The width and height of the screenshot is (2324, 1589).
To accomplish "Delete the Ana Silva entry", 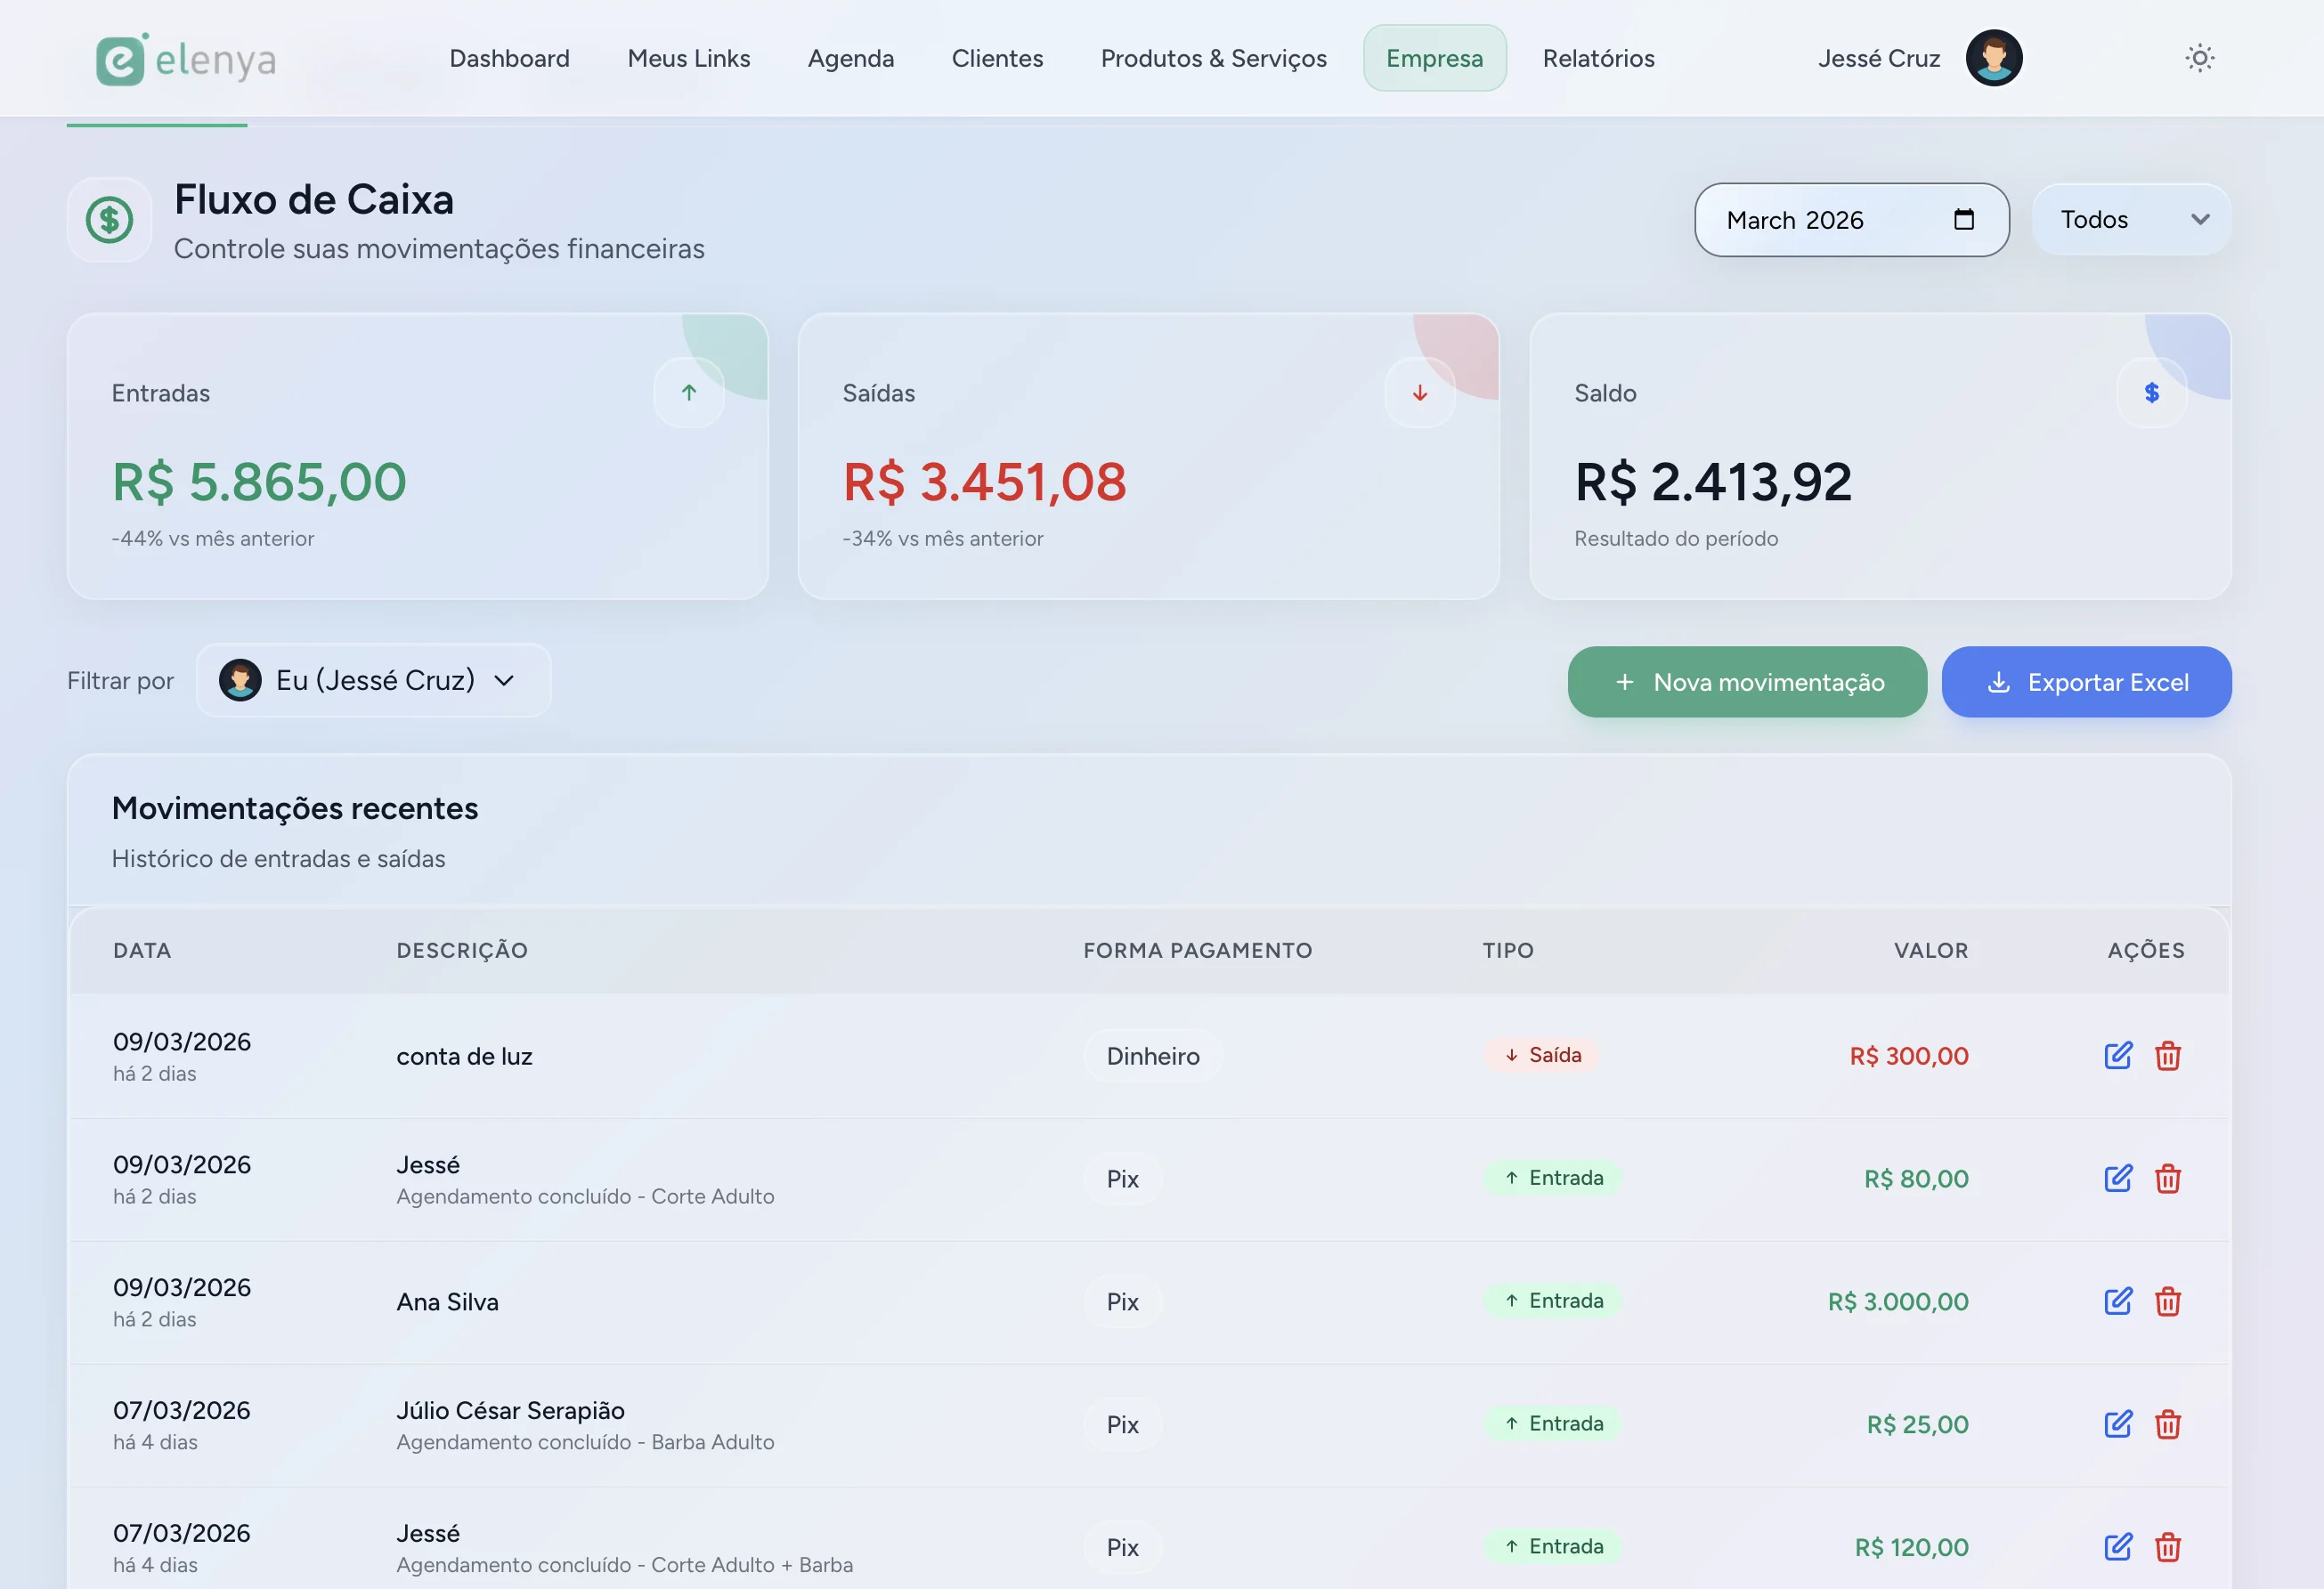I will point(2167,1302).
